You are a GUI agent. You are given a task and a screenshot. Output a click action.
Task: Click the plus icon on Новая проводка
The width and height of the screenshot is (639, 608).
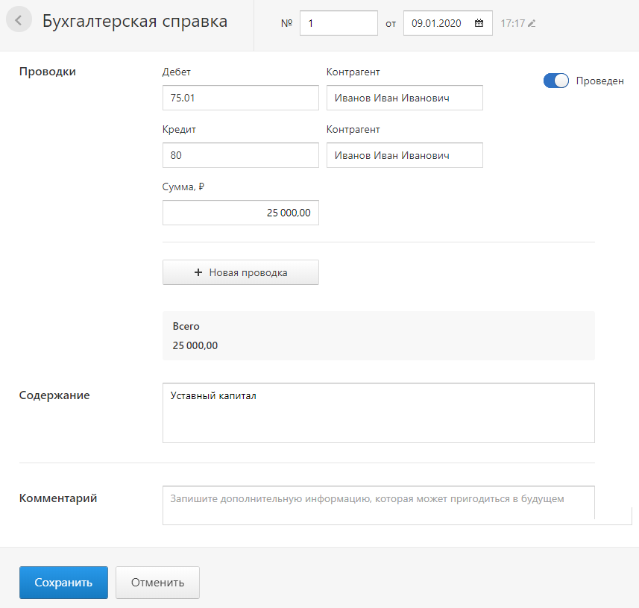click(x=198, y=272)
